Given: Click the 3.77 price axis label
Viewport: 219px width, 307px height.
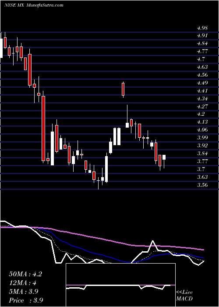Looking at the screenshot, I should pos(202,161).
